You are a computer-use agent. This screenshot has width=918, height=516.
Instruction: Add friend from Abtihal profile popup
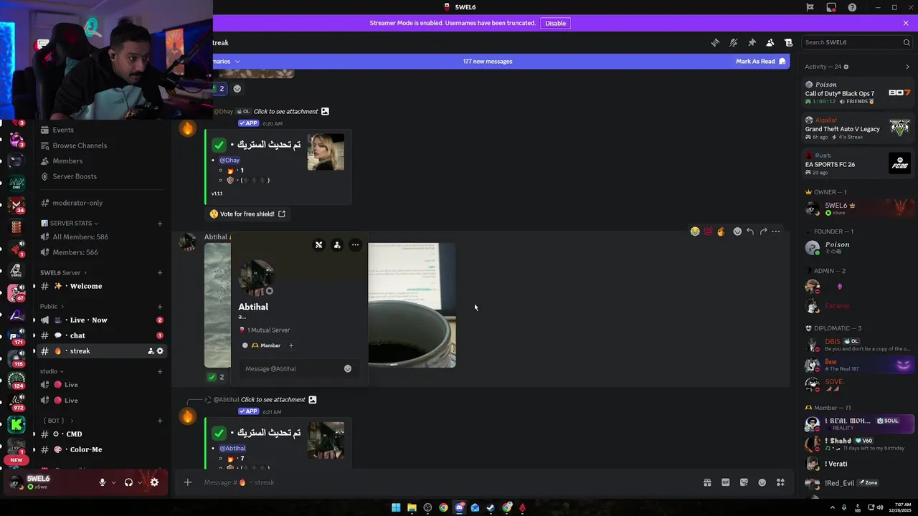tap(337, 245)
